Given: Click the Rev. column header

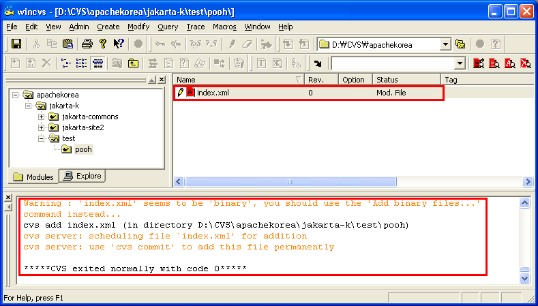Looking at the screenshot, I should click(321, 80).
